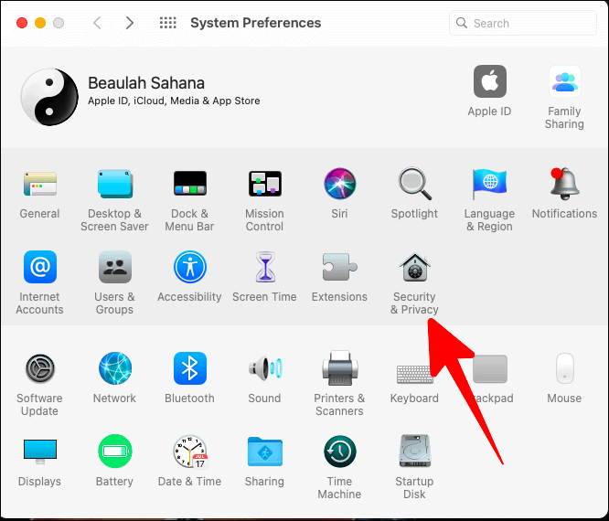The height and width of the screenshot is (521, 609).
Task: Show all preferences grid button
Action: tap(167, 23)
